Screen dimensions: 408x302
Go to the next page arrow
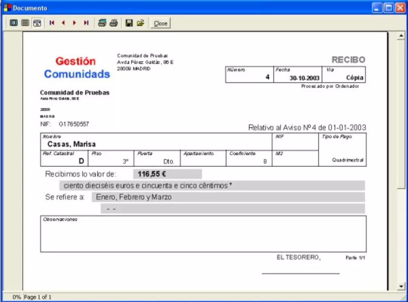click(x=74, y=23)
